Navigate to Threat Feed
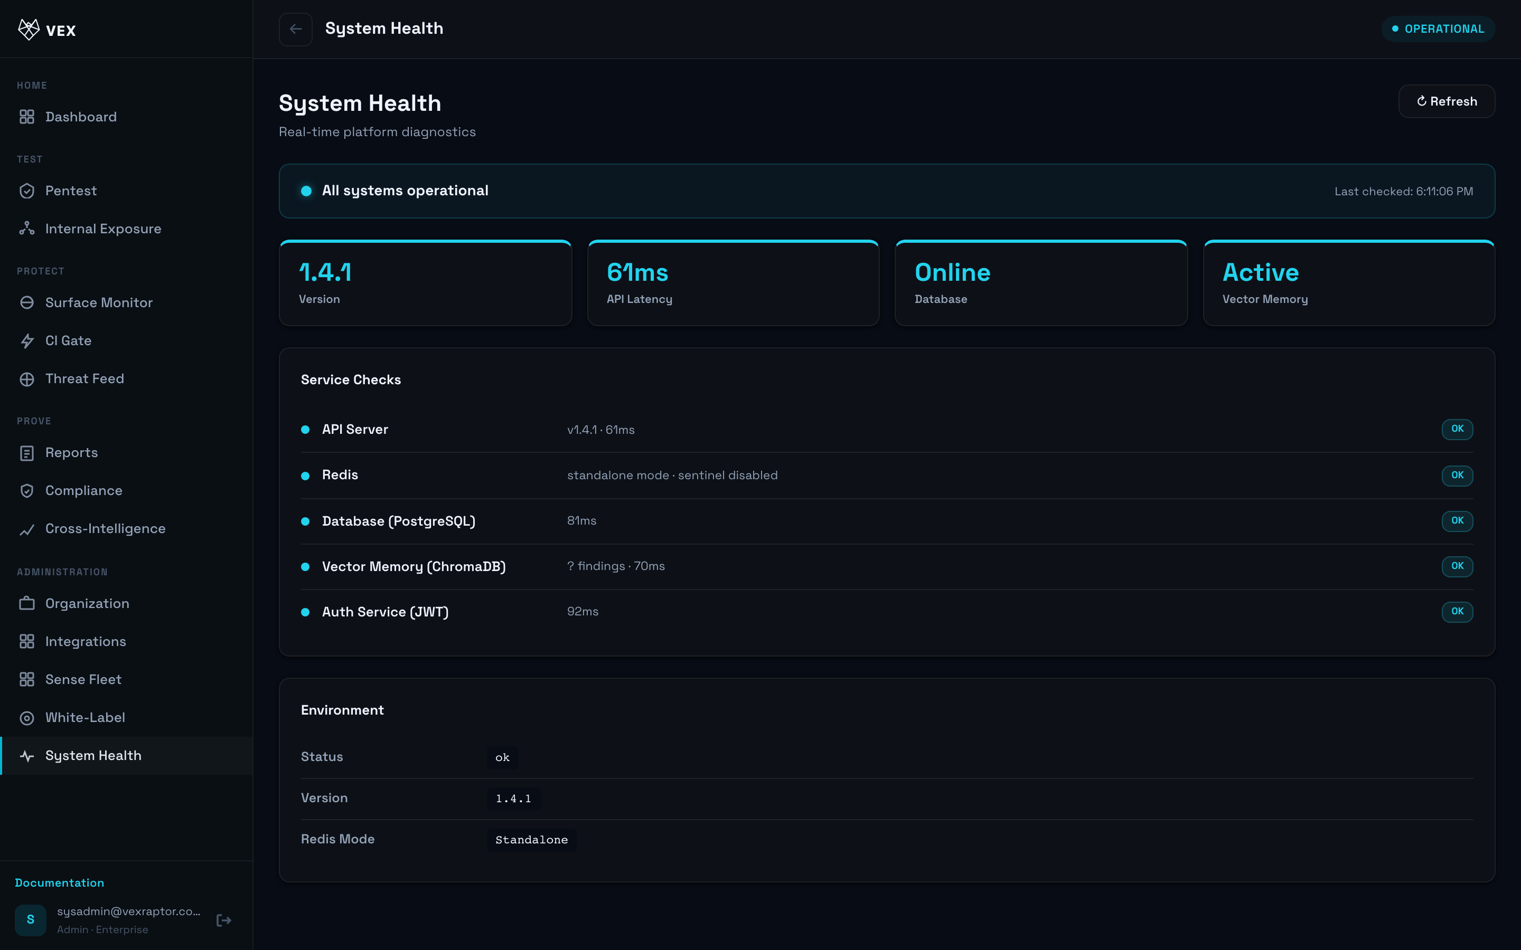The height and width of the screenshot is (950, 1521). pyautogui.click(x=126, y=379)
